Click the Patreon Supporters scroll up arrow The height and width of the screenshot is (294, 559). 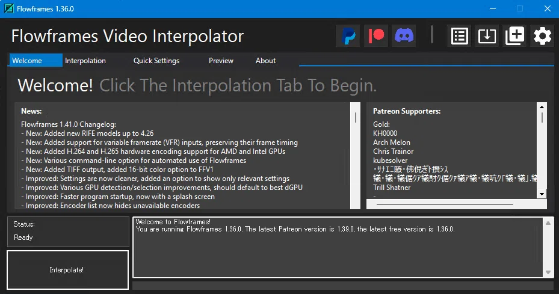tap(542, 107)
